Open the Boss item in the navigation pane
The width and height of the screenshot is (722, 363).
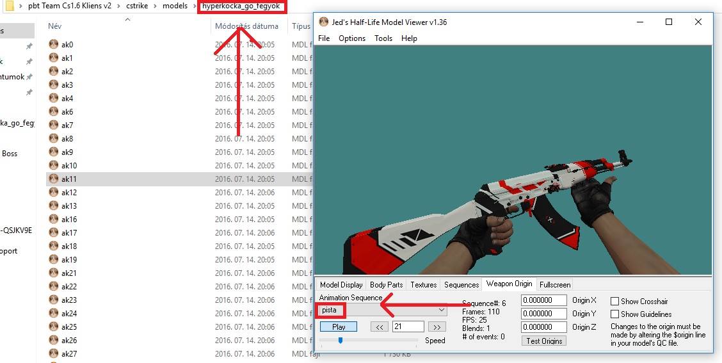pyautogui.click(x=10, y=154)
